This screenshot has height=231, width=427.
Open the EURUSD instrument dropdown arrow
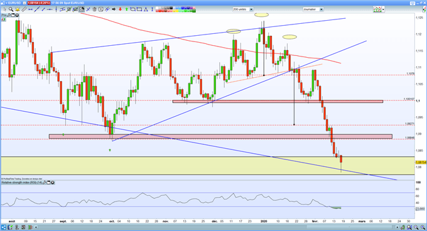pyautogui.click(x=6, y=3)
